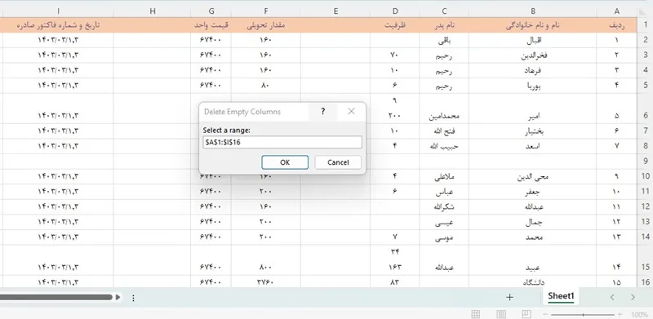Viewport: 653px width, 319px height.
Task: Click the header cell 'ردیف'
Action: [616, 25]
